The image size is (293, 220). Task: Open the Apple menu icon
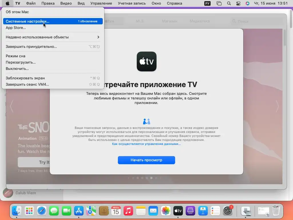(x=7, y=3)
